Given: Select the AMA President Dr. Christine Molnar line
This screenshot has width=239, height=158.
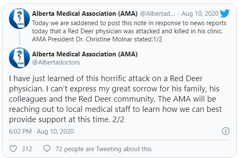Looking at the screenshot, I should 97,39.
